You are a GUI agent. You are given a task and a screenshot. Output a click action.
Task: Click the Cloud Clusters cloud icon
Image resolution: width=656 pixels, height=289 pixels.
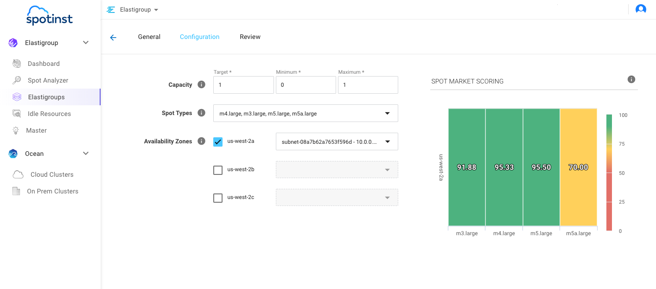18,174
